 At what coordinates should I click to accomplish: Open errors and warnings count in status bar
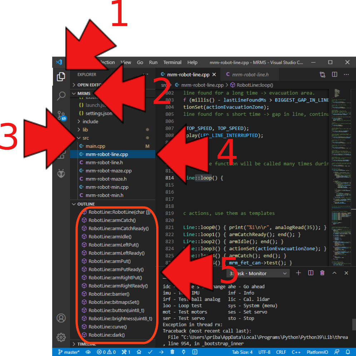click(106, 352)
